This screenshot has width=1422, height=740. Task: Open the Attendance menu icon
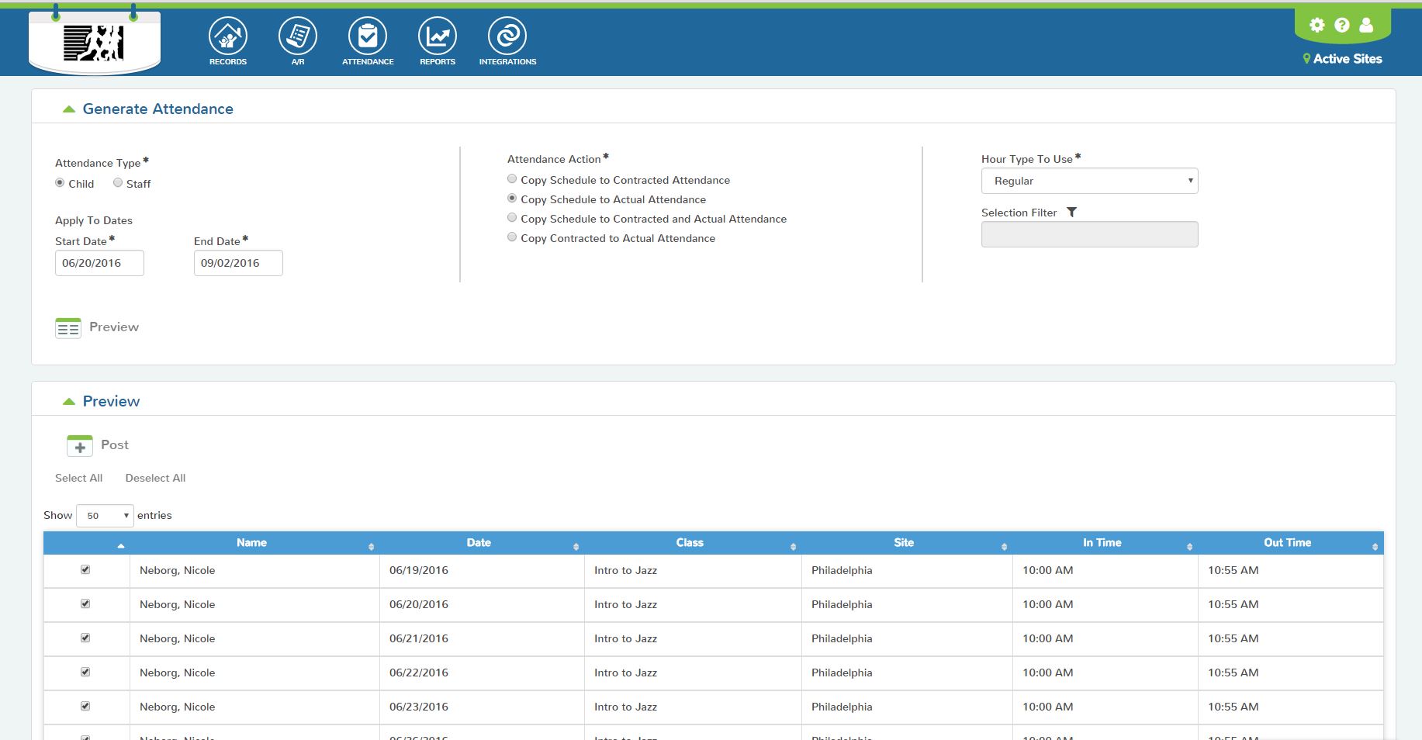[368, 36]
